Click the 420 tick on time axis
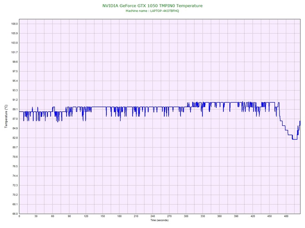Image resolution: width=305 pixels, height=228 pixels. coord(253,216)
